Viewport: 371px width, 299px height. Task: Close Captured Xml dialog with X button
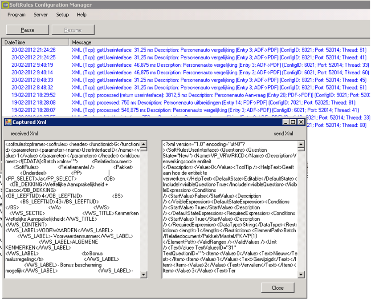click(301, 122)
